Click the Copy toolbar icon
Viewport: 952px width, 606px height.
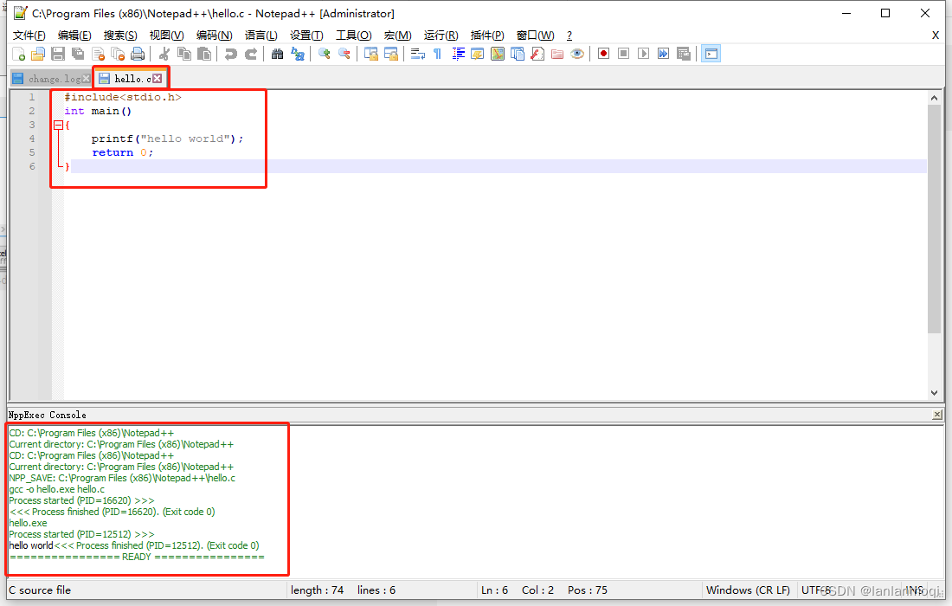[184, 54]
